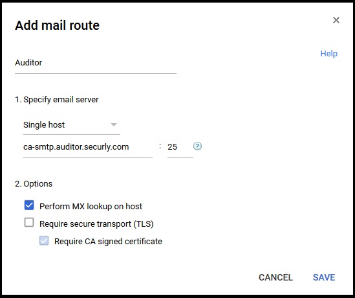Click the question mark help icon beside port
Screen dimensions: 355x298
[197, 146]
